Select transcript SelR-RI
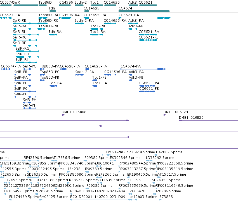This screenshot has height=201, width=238. (26, 35)
